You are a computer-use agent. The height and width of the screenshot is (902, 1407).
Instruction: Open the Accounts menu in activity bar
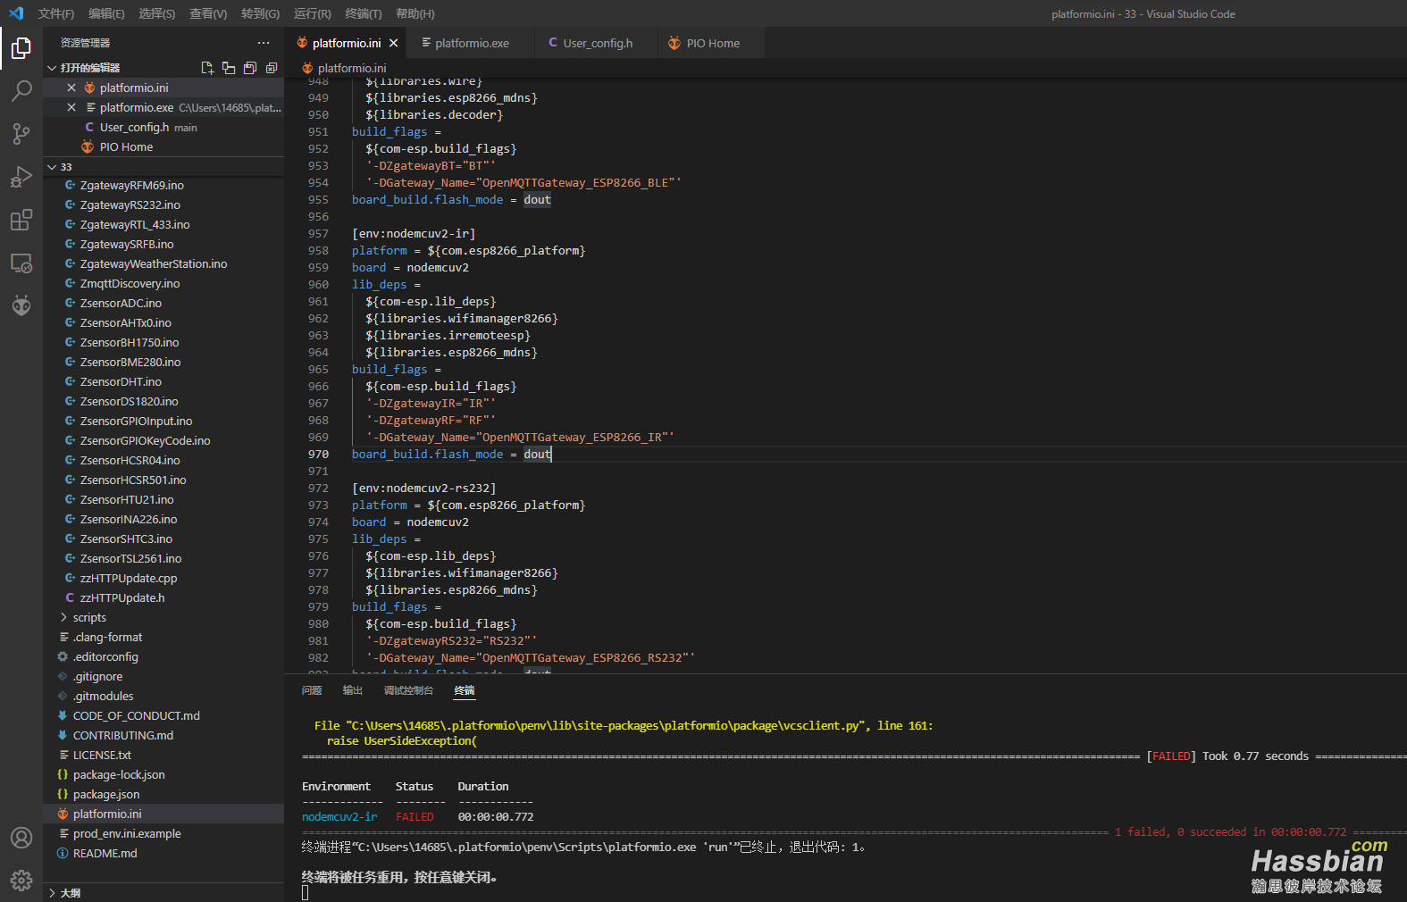[21, 838]
